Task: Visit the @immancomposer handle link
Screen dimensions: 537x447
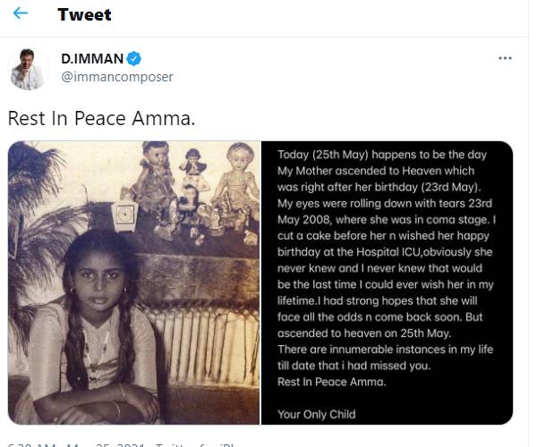Action: pyautogui.click(x=117, y=77)
